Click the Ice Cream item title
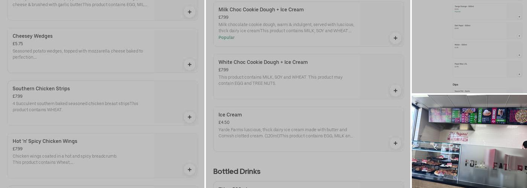527x188 pixels. pyautogui.click(x=230, y=115)
